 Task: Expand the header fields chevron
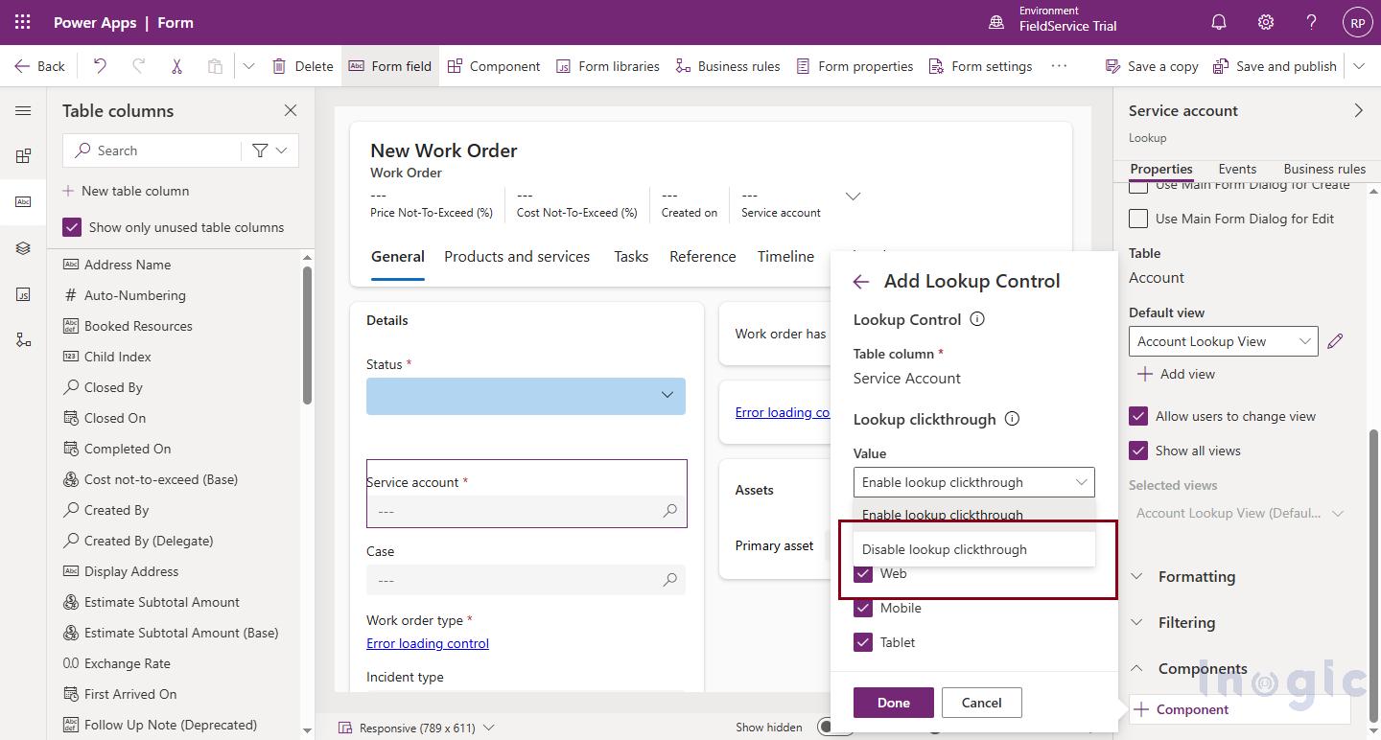(853, 197)
